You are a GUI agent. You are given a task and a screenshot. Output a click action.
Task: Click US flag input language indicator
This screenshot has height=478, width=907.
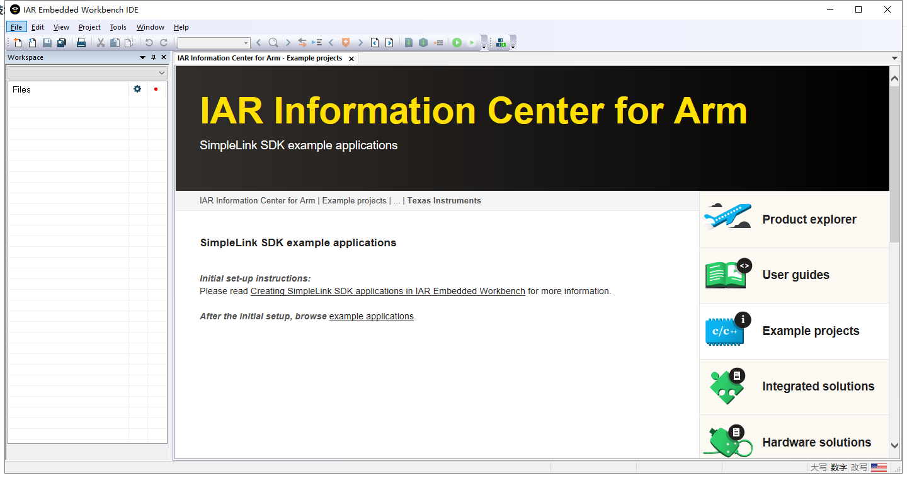click(x=879, y=467)
